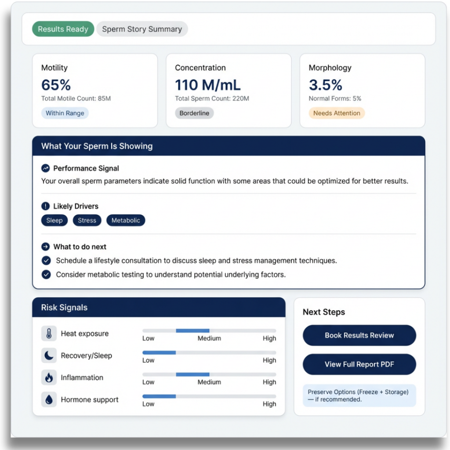The image size is (450, 450).
Task: Click the moon Recovery/Sleep icon
Action: coord(49,356)
